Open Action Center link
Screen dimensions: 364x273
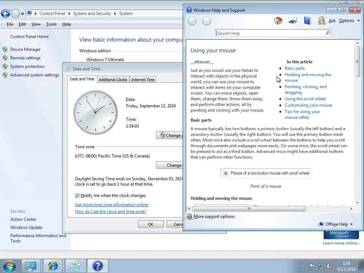pos(23,219)
